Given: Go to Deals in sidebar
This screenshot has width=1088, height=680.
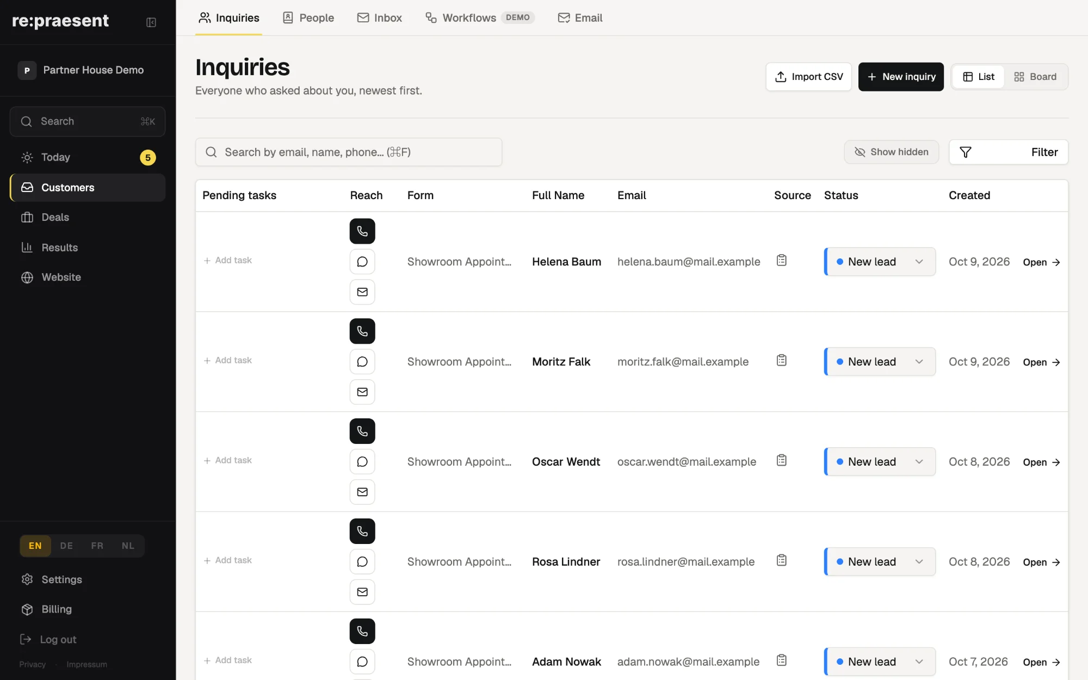Looking at the screenshot, I should [88, 218].
